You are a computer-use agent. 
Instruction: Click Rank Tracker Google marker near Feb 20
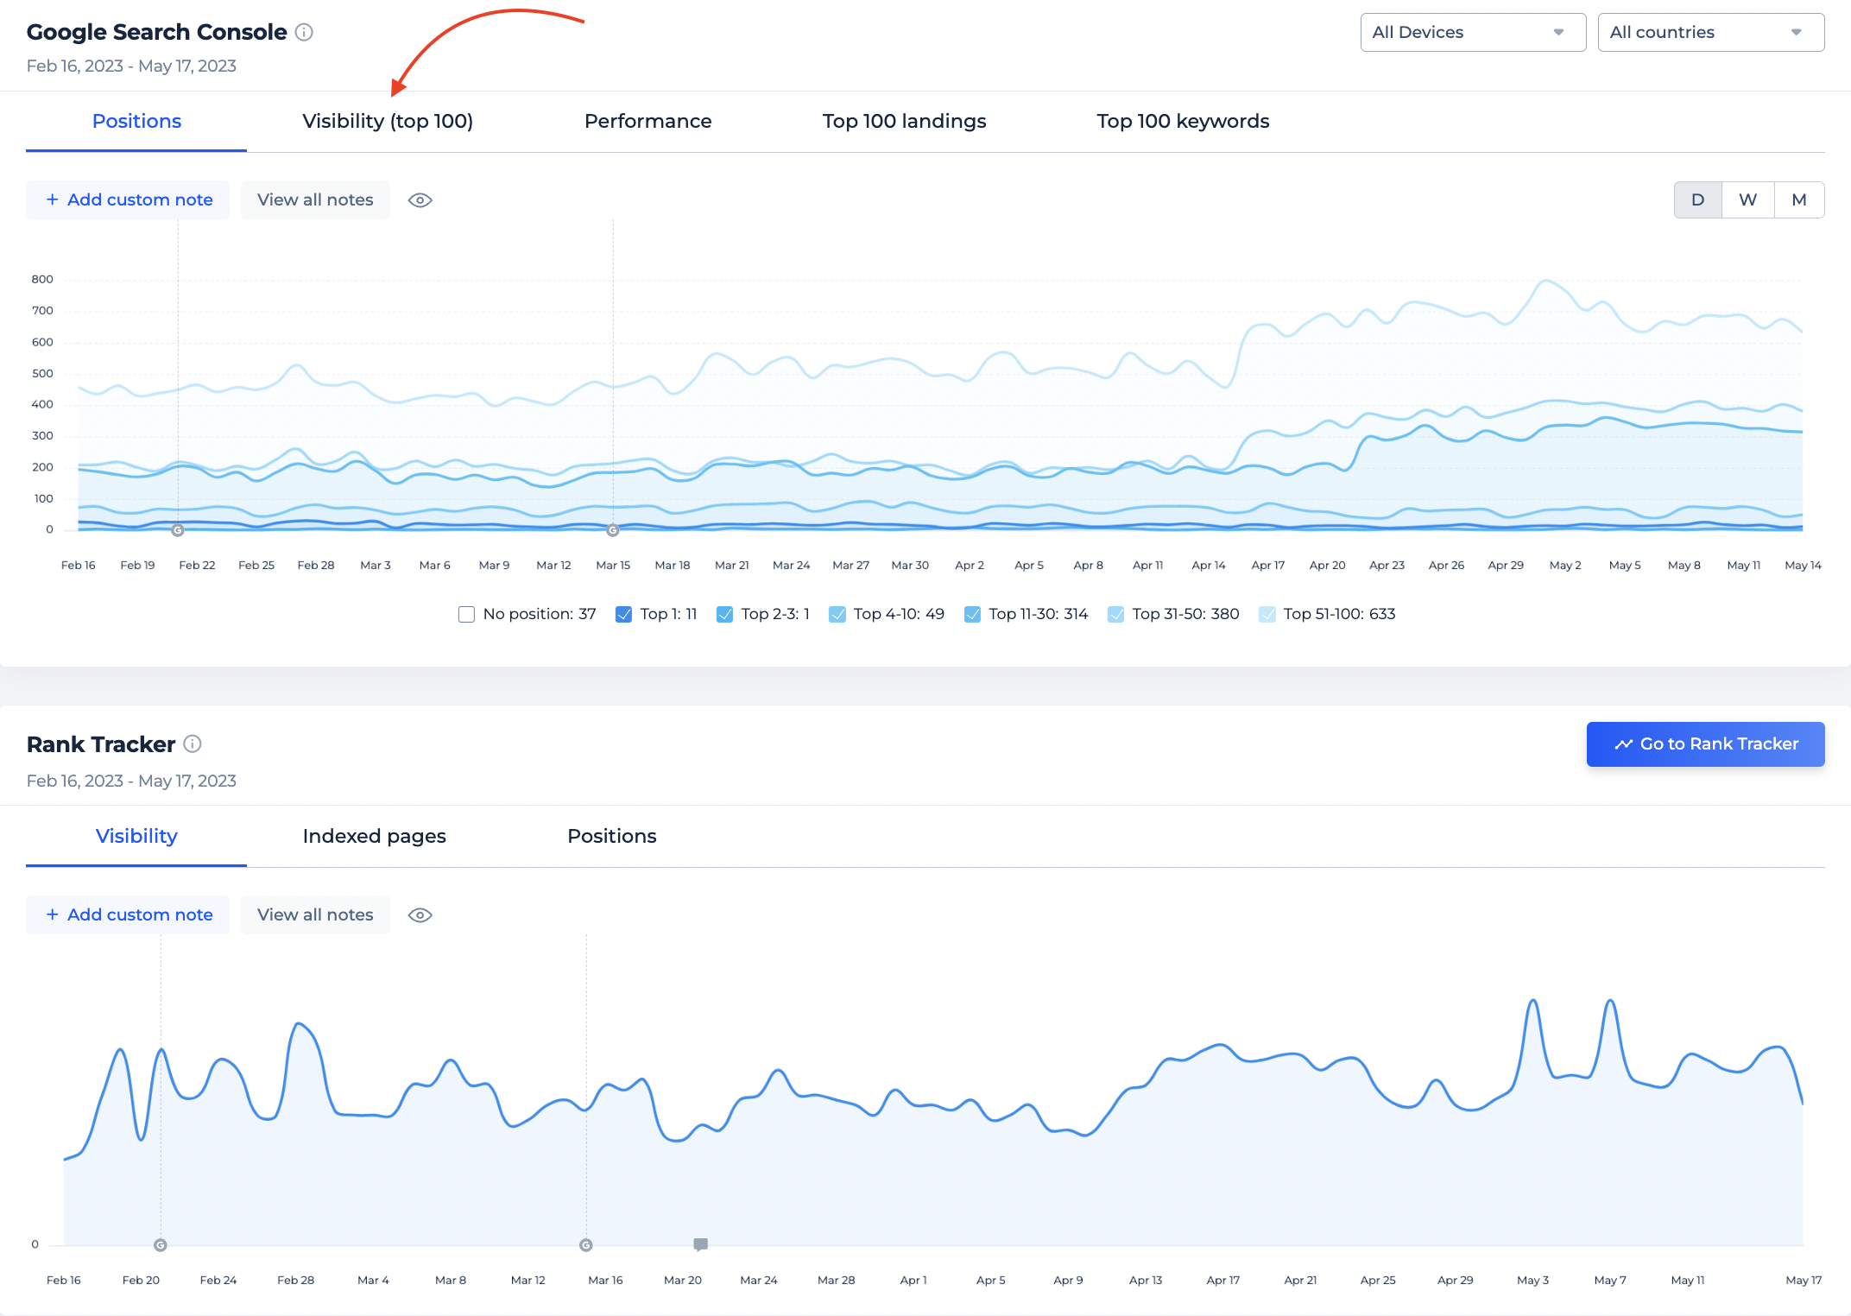(x=161, y=1245)
